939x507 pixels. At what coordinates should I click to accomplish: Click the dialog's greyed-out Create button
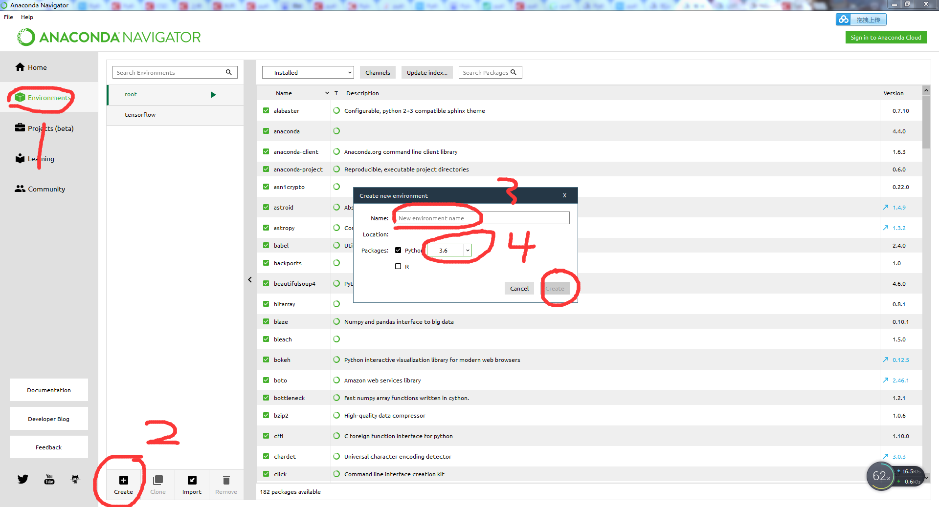[555, 288]
